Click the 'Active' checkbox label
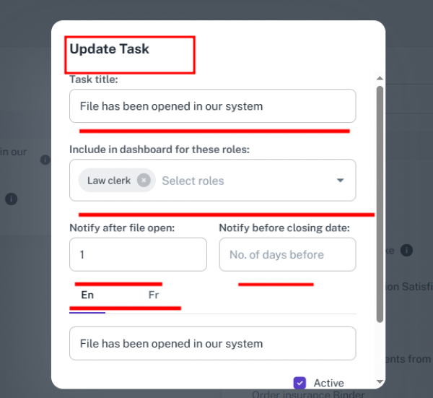This screenshot has width=433, height=398. pos(328,383)
